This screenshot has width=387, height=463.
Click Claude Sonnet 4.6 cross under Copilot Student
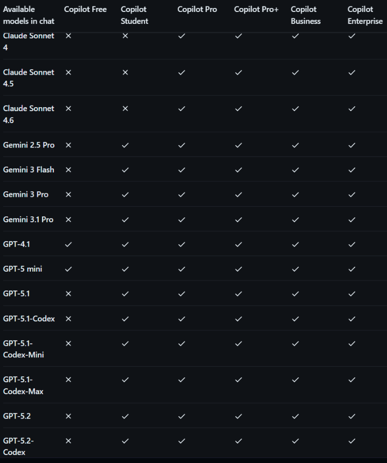tap(125, 109)
